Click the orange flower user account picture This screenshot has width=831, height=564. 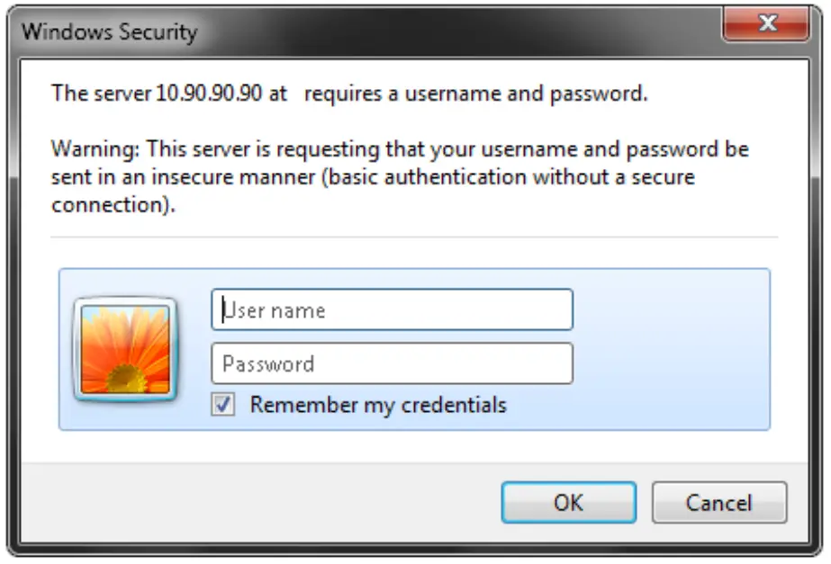(125, 349)
